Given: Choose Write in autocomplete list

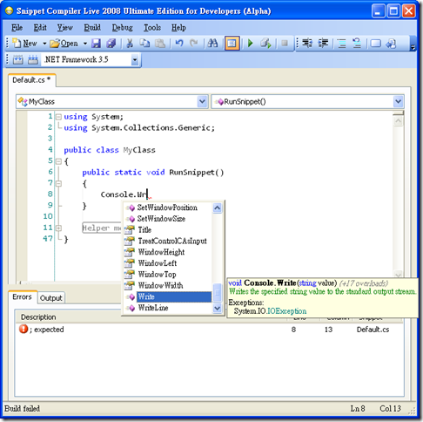Looking at the screenshot, I should pos(168,296).
